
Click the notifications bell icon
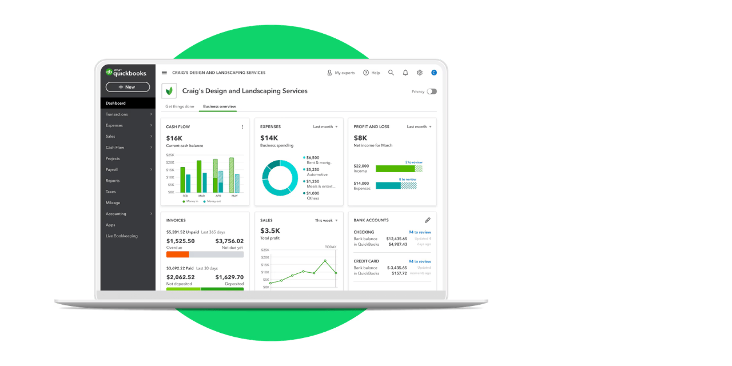405,73
